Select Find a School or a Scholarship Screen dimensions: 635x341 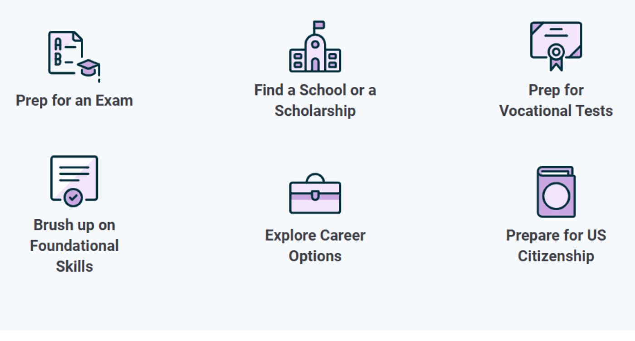[x=315, y=100]
